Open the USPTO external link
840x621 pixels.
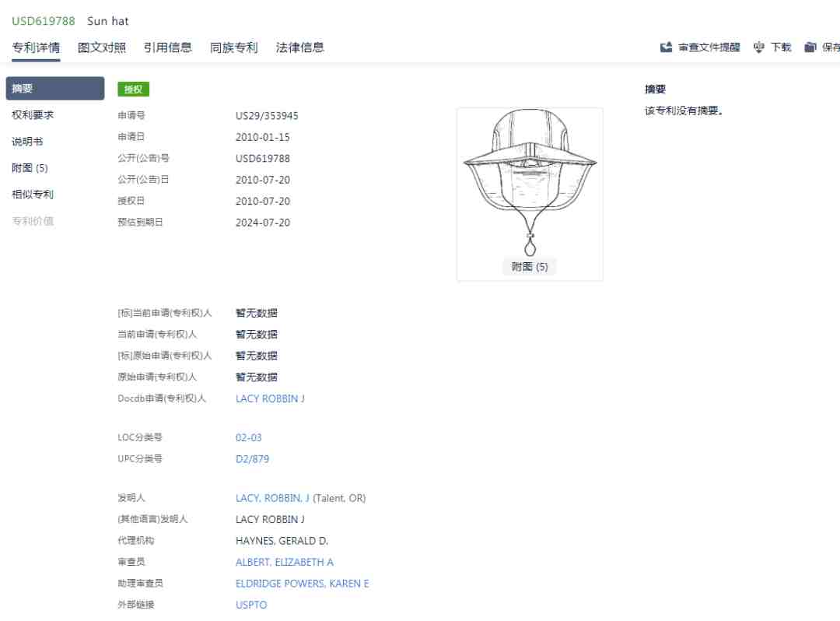click(251, 605)
